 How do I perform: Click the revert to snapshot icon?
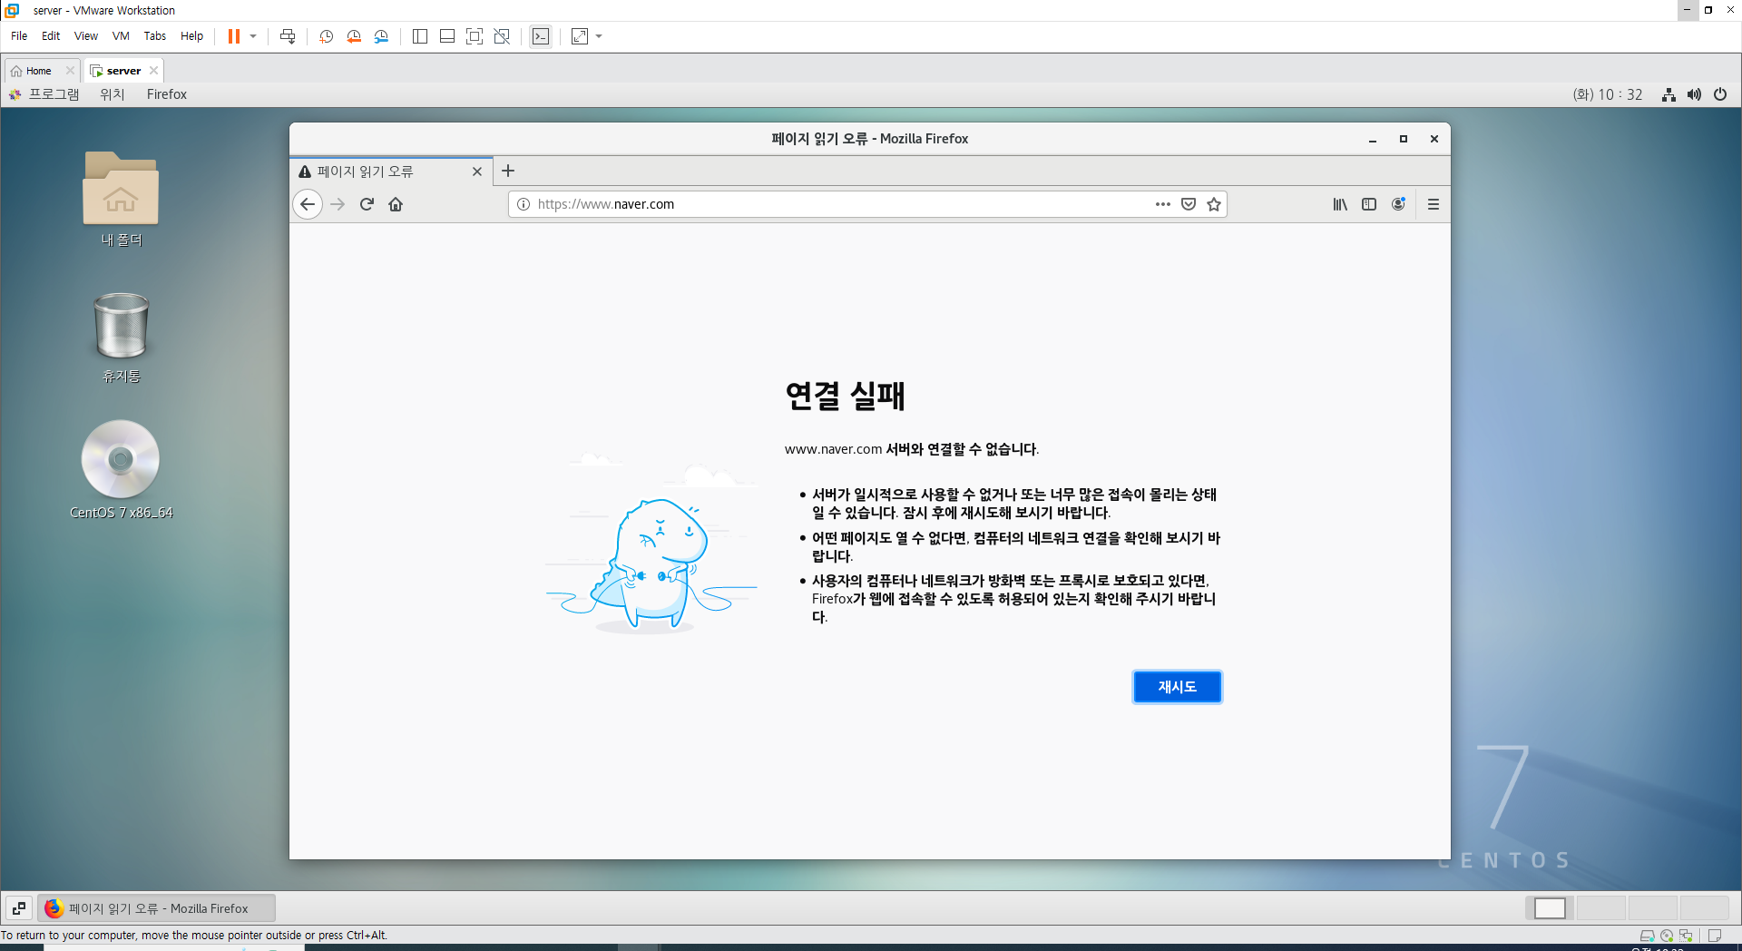(x=354, y=36)
